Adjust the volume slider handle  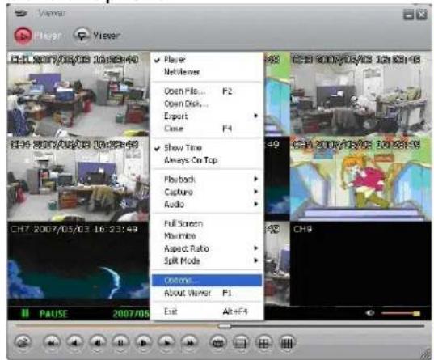click(416, 313)
